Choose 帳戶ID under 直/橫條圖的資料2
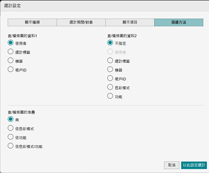 [x=110, y=79]
